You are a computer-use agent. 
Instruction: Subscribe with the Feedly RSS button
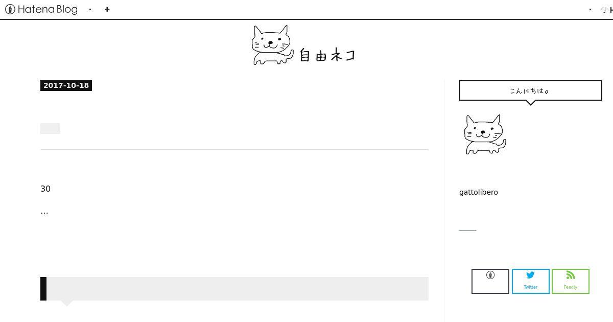pyautogui.click(x=571, y=281)
